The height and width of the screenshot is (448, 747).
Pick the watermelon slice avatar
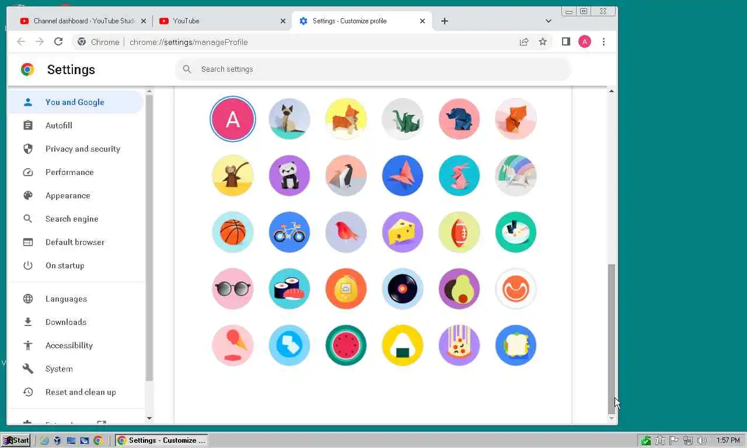tap(346, 345)
